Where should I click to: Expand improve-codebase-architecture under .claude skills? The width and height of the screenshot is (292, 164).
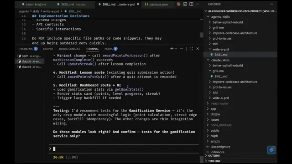pos(240,82)
